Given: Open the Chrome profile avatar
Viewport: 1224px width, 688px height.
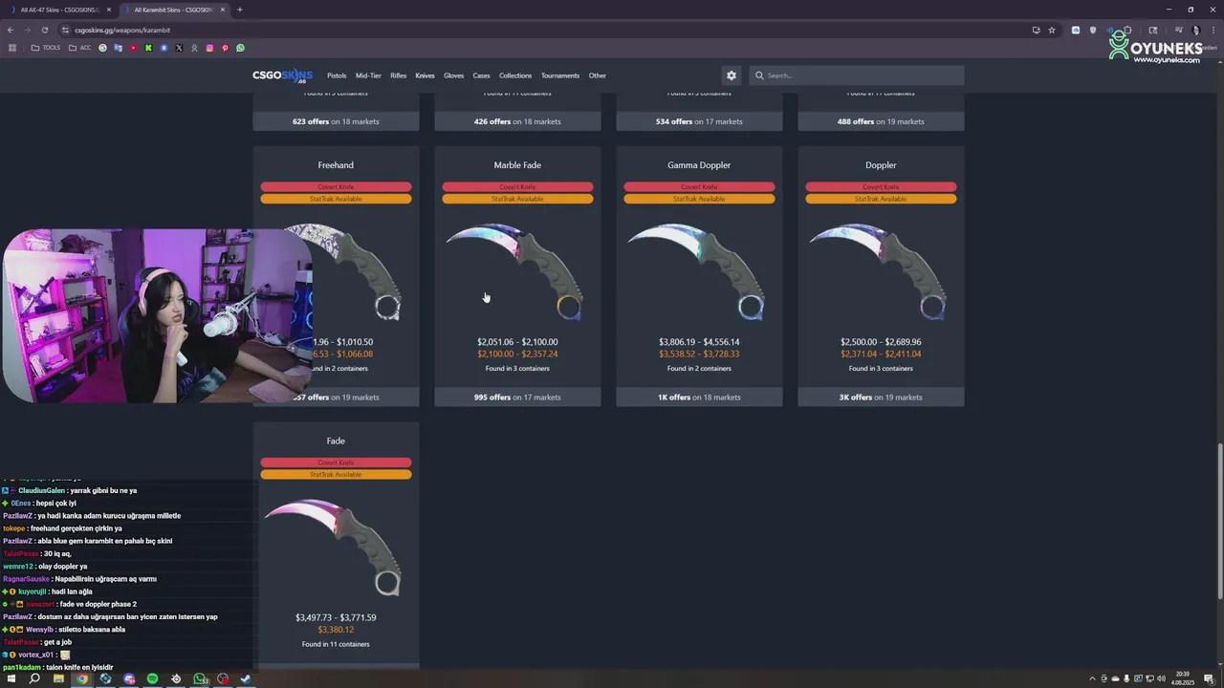Looking at the screenshot, I should [x=1195, y=30].
